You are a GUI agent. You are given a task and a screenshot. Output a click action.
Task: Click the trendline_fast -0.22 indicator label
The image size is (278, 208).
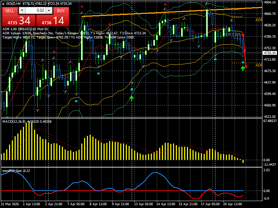(16, 171)
